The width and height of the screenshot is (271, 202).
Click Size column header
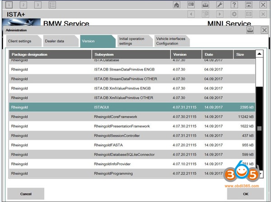coord(244,55)
